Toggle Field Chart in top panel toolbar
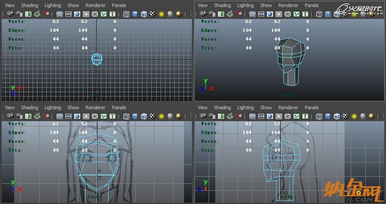The width and height of the screenshot is (386, 204). point(95,14)
